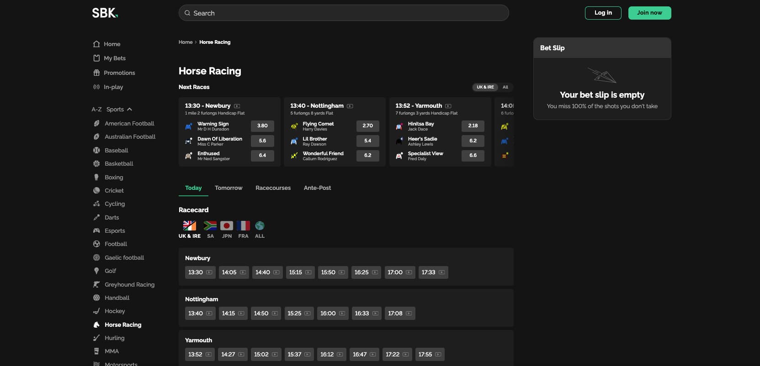760x366 pixels.
Task: Open the Tomorrow tab
Action: [x=229, y=188]
